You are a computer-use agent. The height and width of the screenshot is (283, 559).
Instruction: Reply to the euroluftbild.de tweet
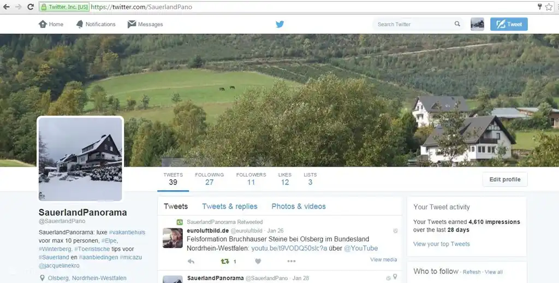[x=191, y=261]
